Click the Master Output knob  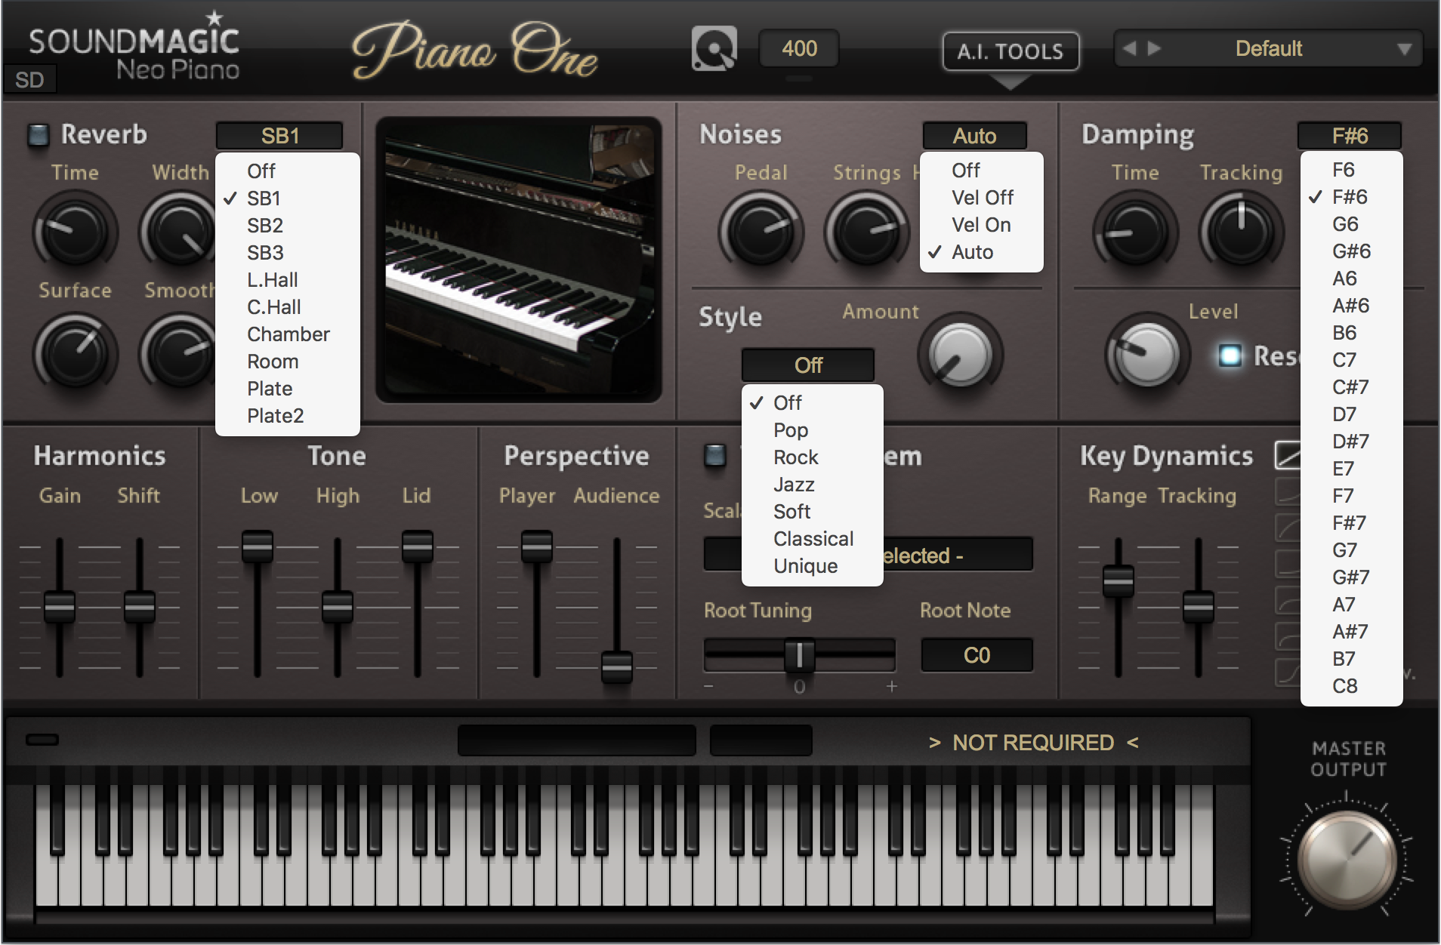pos(1347,860)
